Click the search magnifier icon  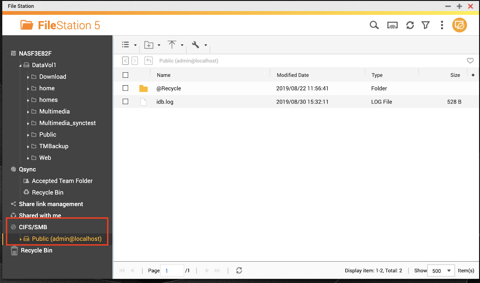(374, 25)
